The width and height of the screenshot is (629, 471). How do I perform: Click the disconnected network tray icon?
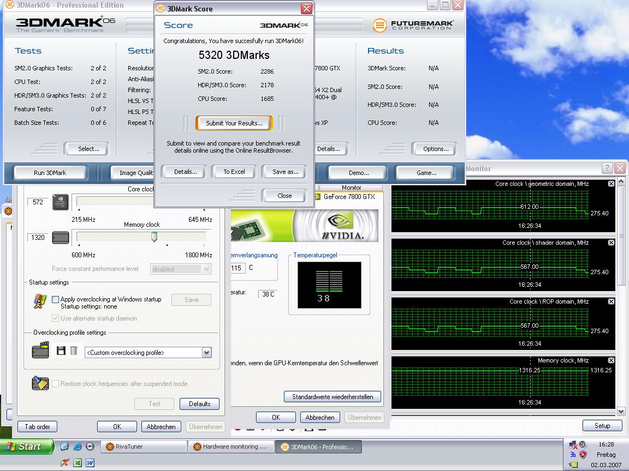click(573, 445)
